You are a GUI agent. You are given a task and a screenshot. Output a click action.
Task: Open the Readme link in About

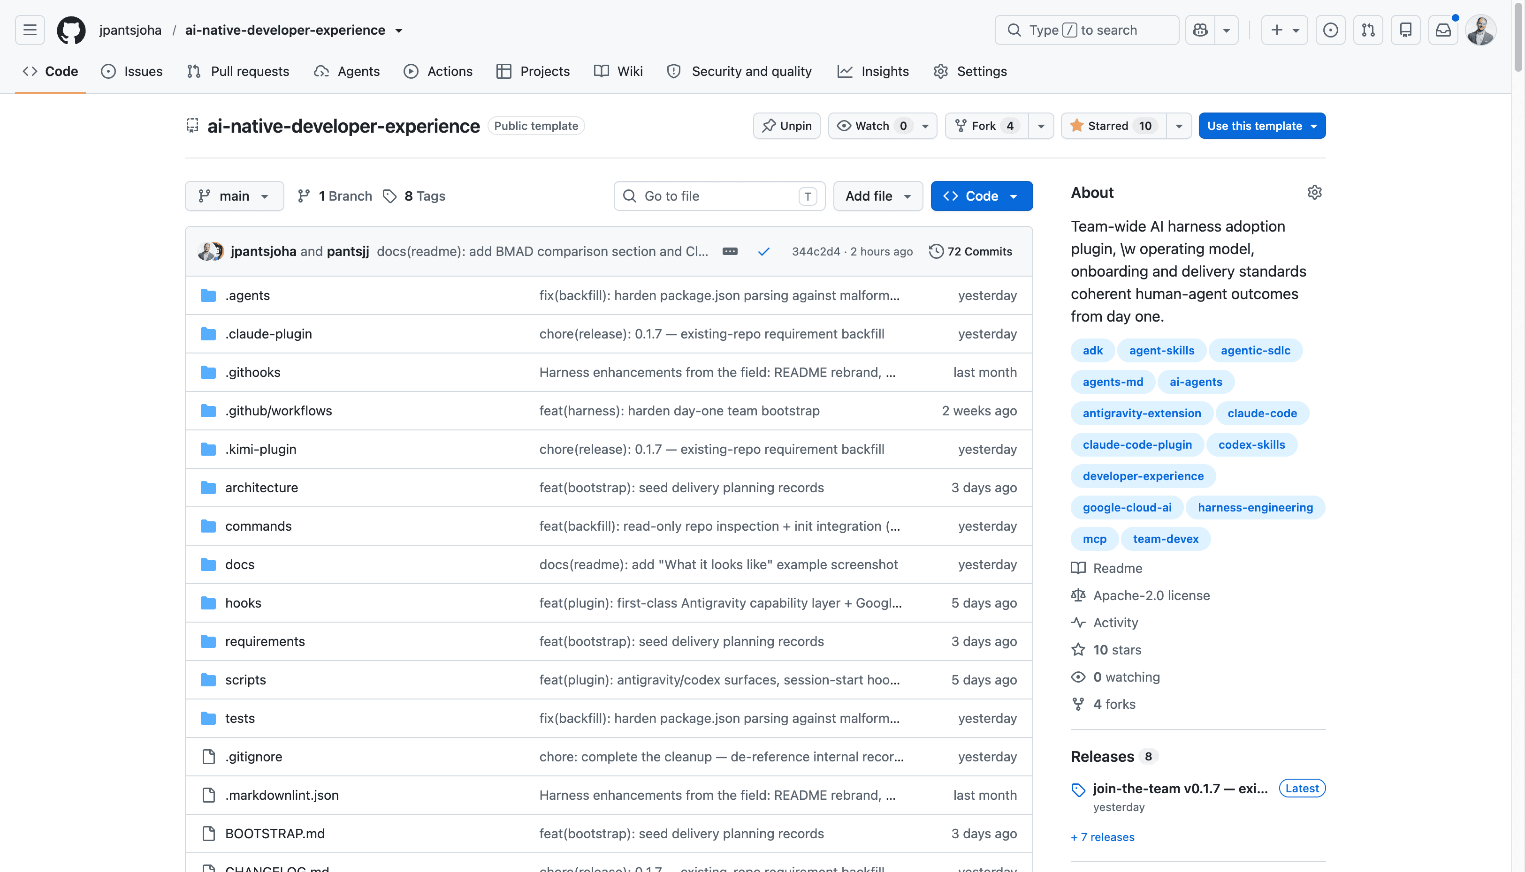tap(1117, 568)
